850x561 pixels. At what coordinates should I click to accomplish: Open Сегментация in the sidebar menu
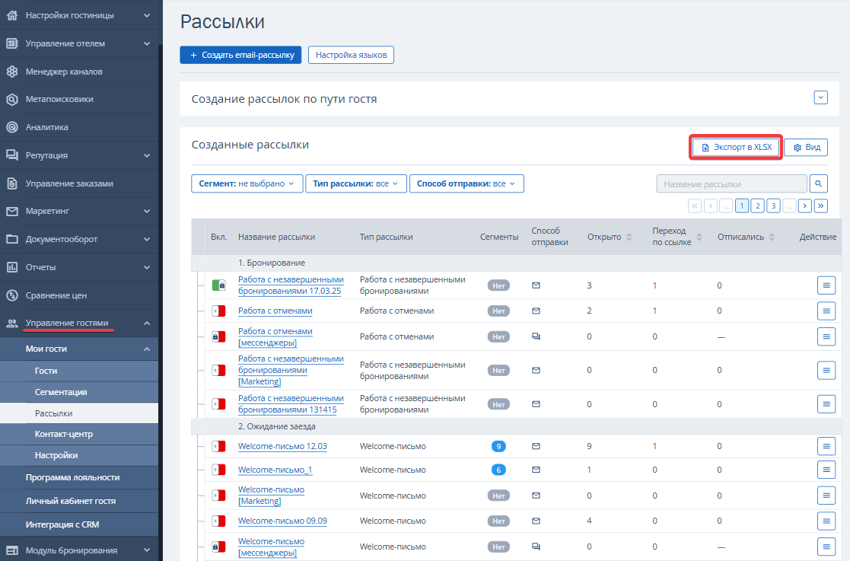[x=61, y=392]
